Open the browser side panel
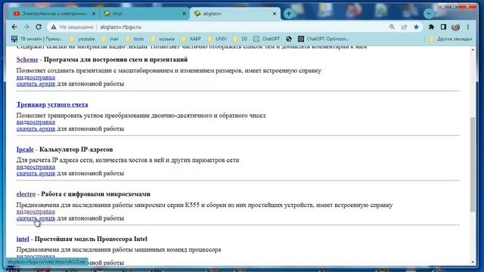484x272 pixels. (x=443, y=27)
